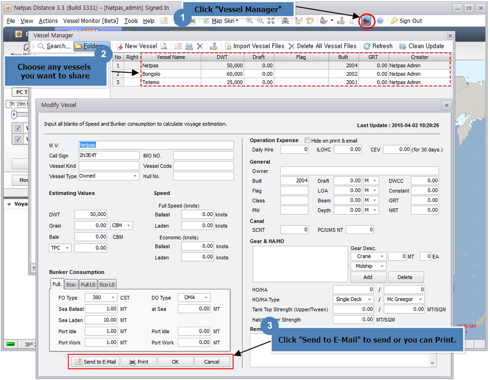Click Import Vessel Files
The width and height of the screenshot is (490, 380).
(x=254, y=46)
